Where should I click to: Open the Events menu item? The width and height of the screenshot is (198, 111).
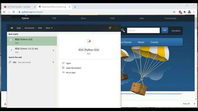pyautogui.click(x=154, y=42)
